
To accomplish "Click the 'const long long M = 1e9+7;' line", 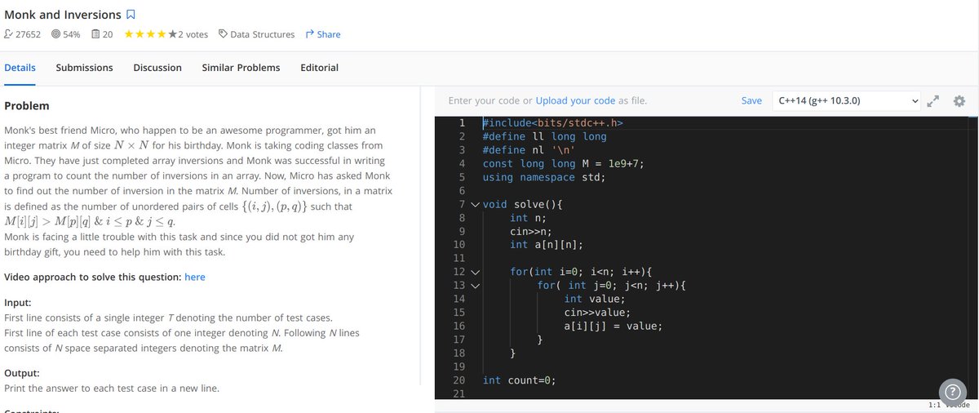I will 563,163.
